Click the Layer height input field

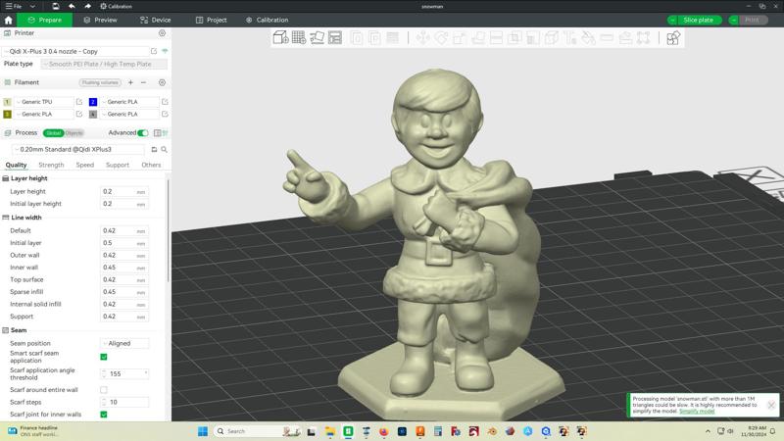pyautogui.click(x=124, y=191)
